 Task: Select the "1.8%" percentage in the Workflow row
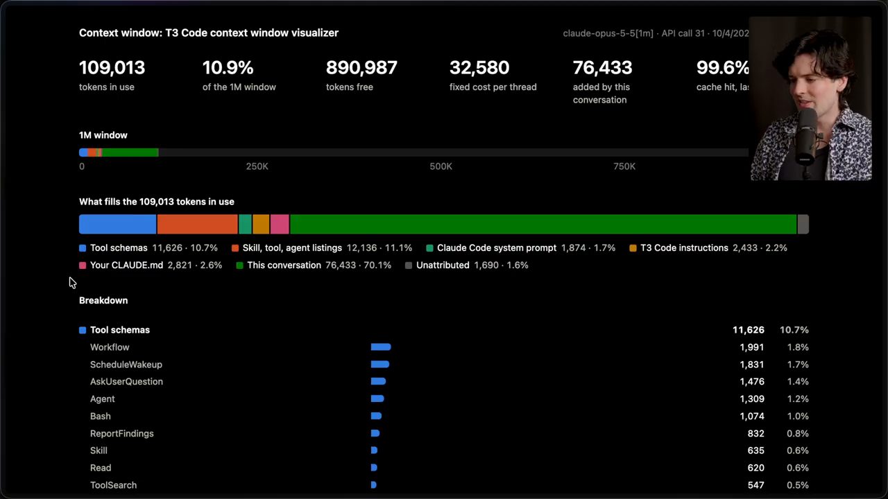798,347
